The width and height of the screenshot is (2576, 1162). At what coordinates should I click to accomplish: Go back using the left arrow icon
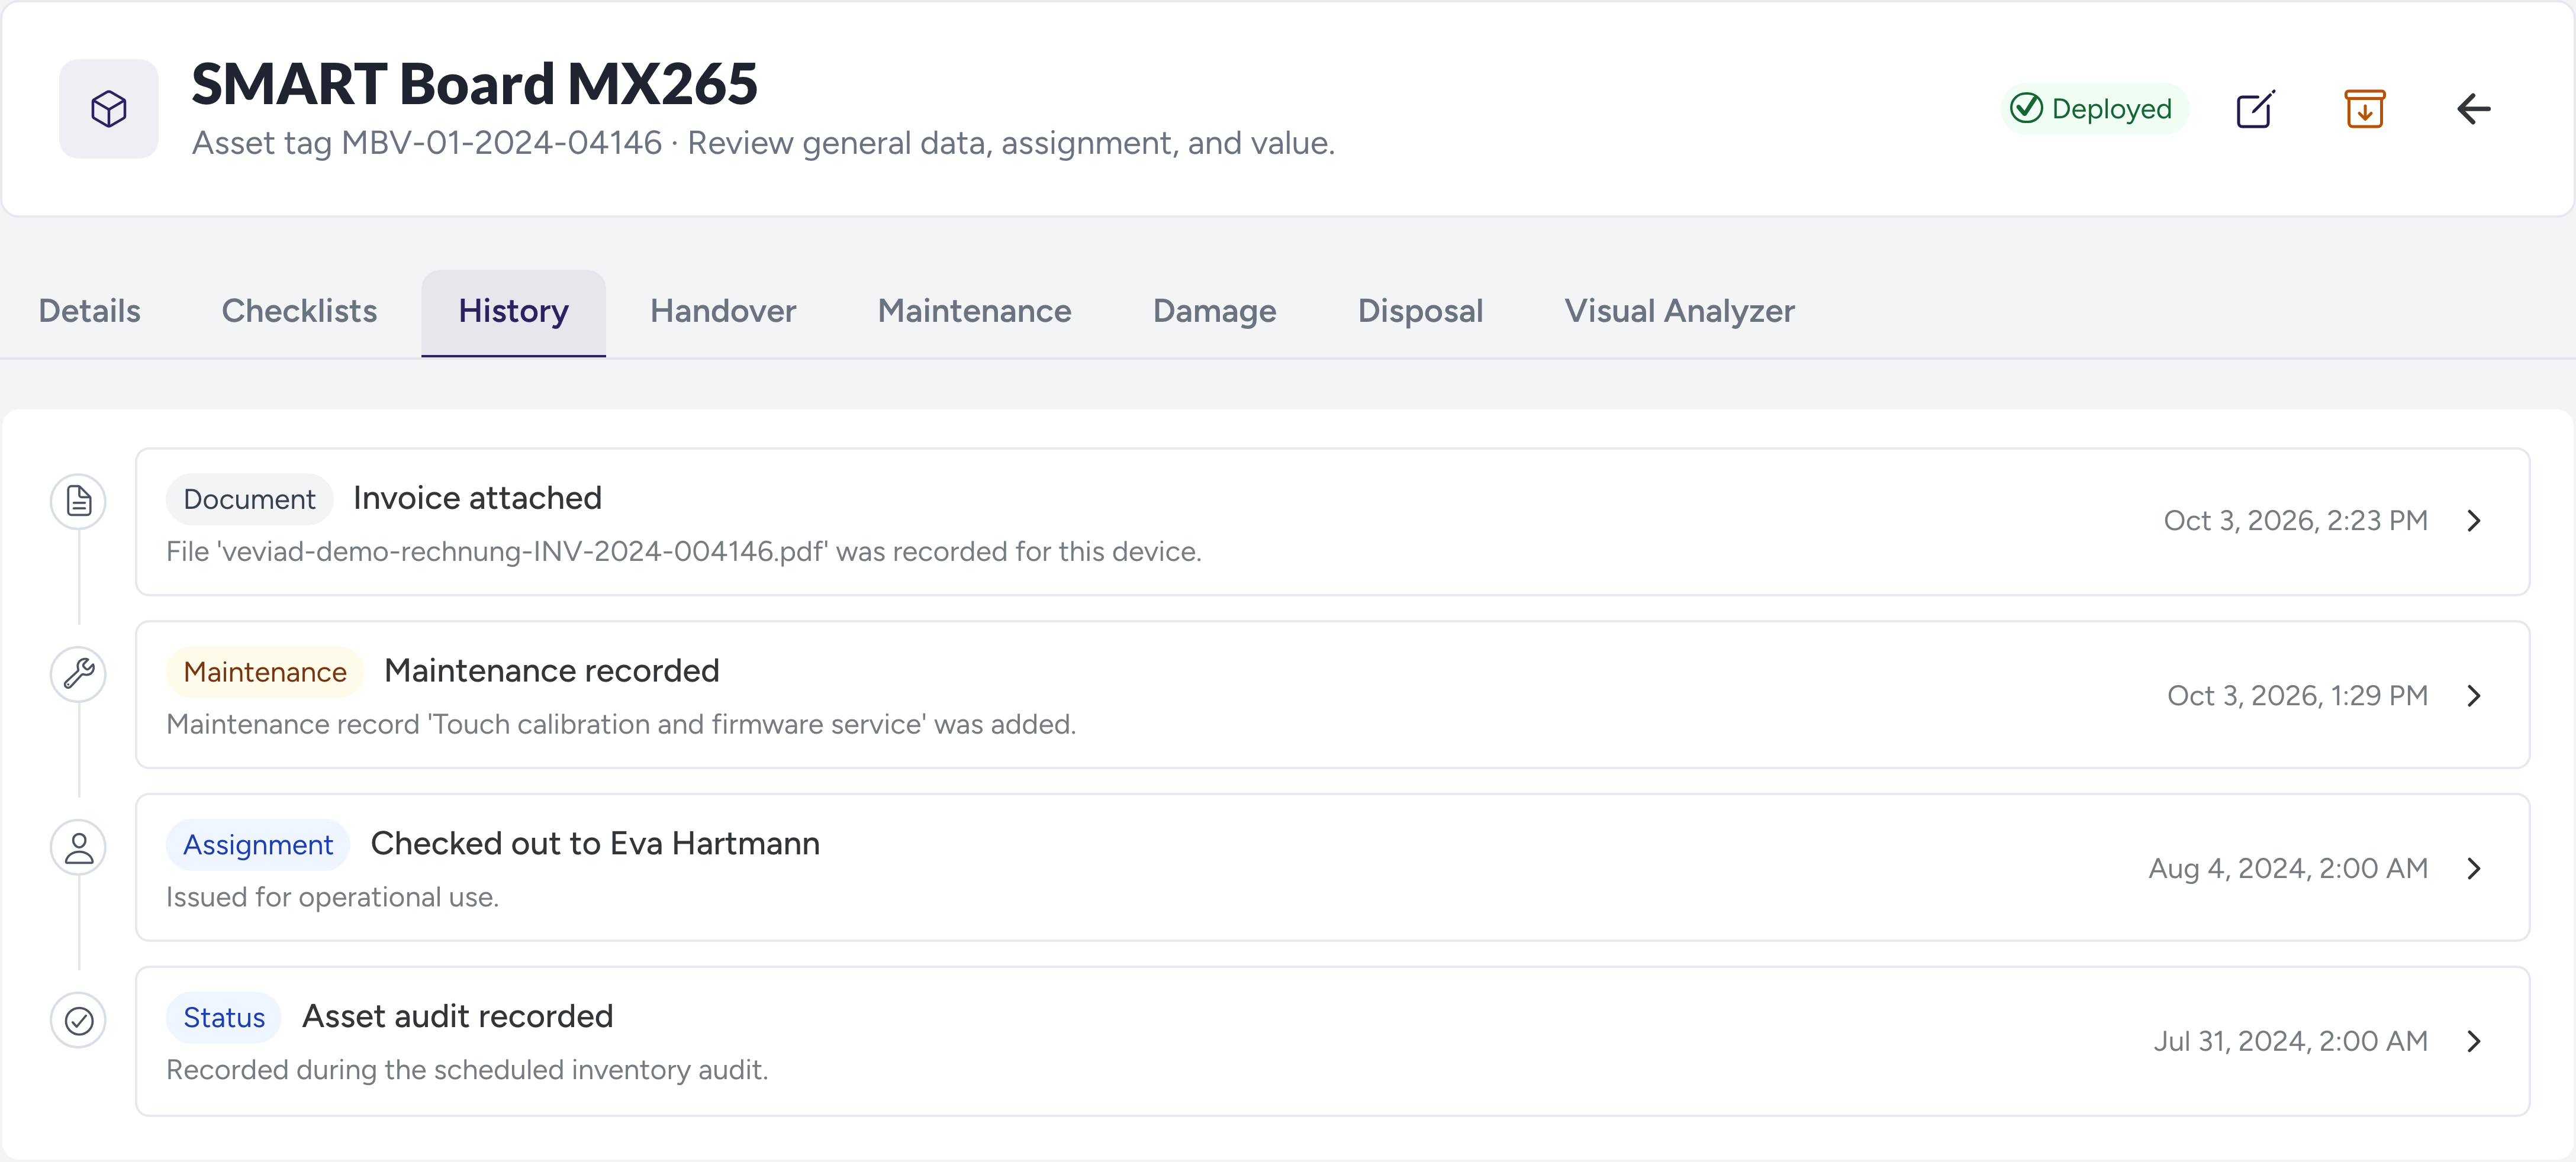(x=2474, y=109)
